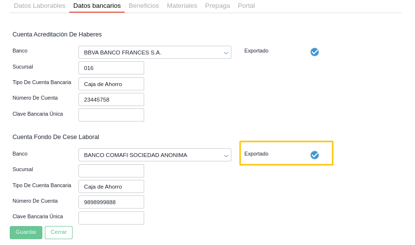The width and height of the screenshot is (415, 245).
Task: Select the Datos bancarios tab
Action: 97,6
